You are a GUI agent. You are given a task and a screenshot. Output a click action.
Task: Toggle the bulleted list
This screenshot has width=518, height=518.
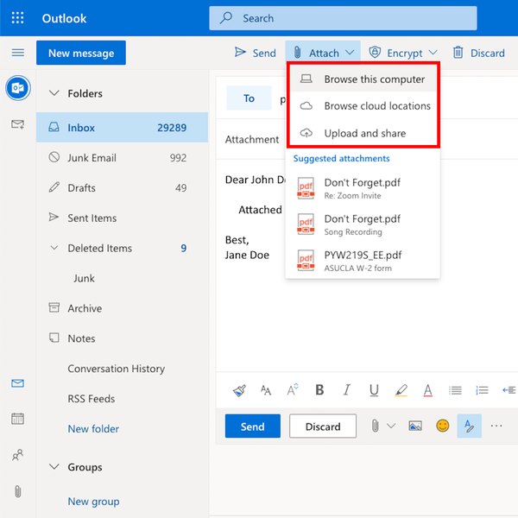(455, 390)
